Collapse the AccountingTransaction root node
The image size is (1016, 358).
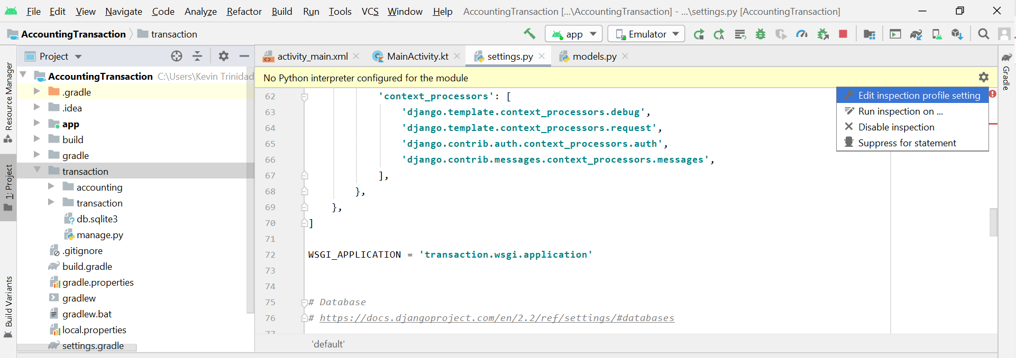[x=24, y=75]
